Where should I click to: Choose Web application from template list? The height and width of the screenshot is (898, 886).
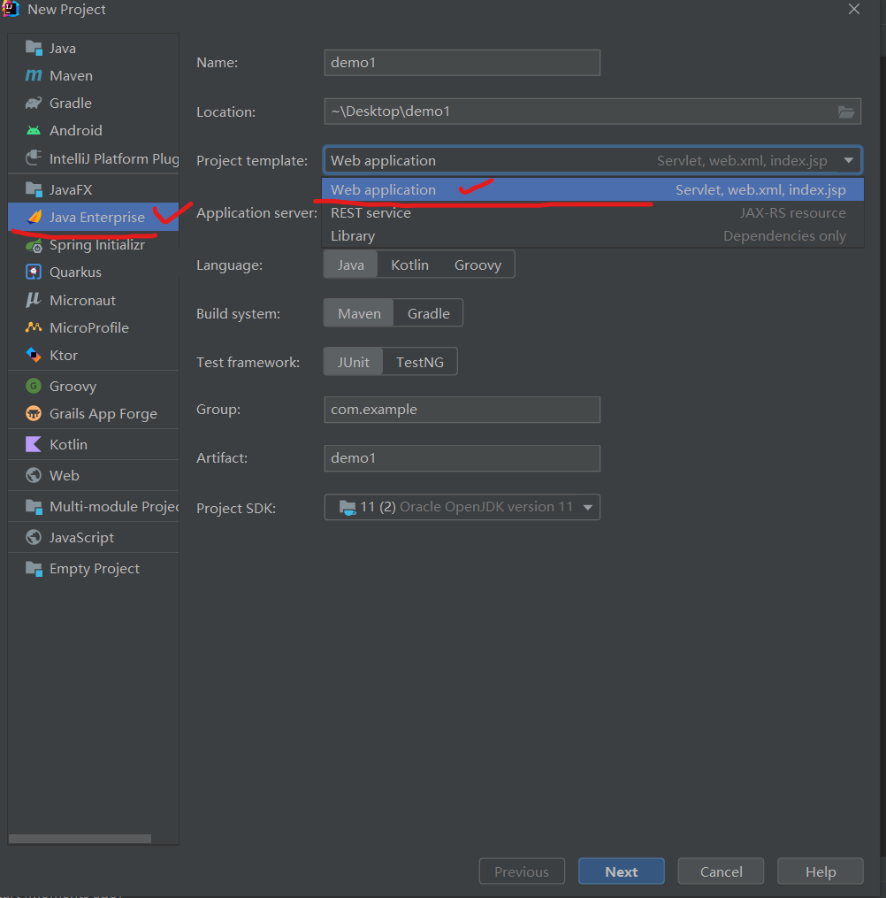[x=592, y=189]
